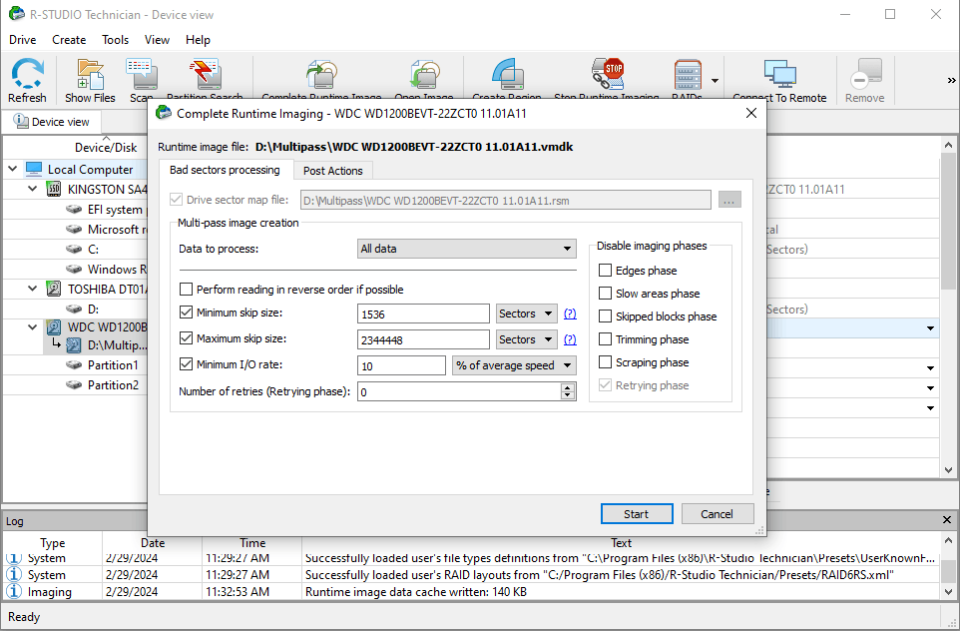
Task: Uncheck the Maximum skip size checkbox
Action: (x=187, y=338)
